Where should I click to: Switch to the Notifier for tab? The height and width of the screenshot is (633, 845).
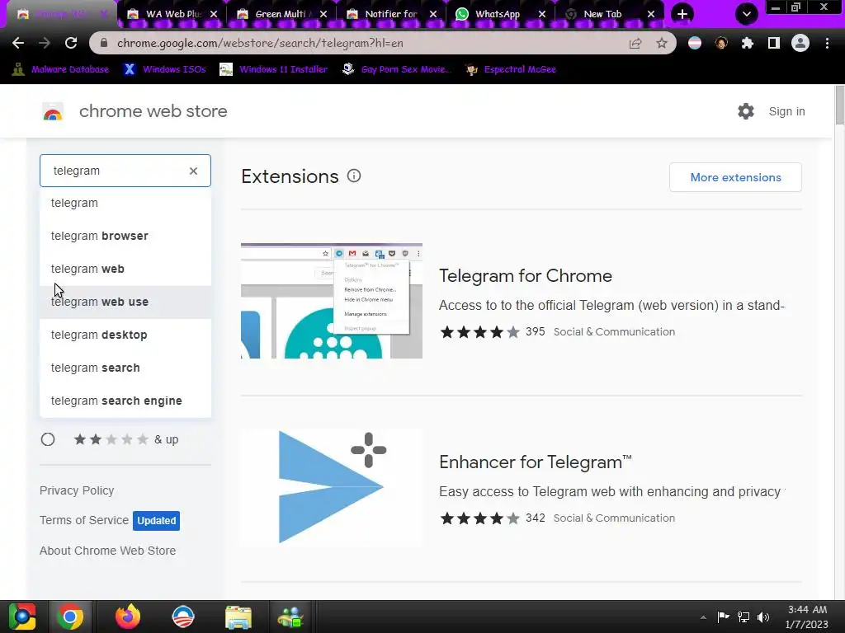pyautogui.click(x=390, y=14)
